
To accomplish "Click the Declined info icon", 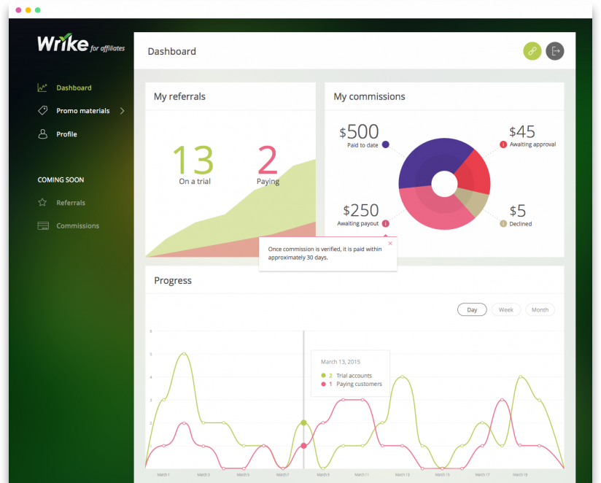I will (503, 224).
